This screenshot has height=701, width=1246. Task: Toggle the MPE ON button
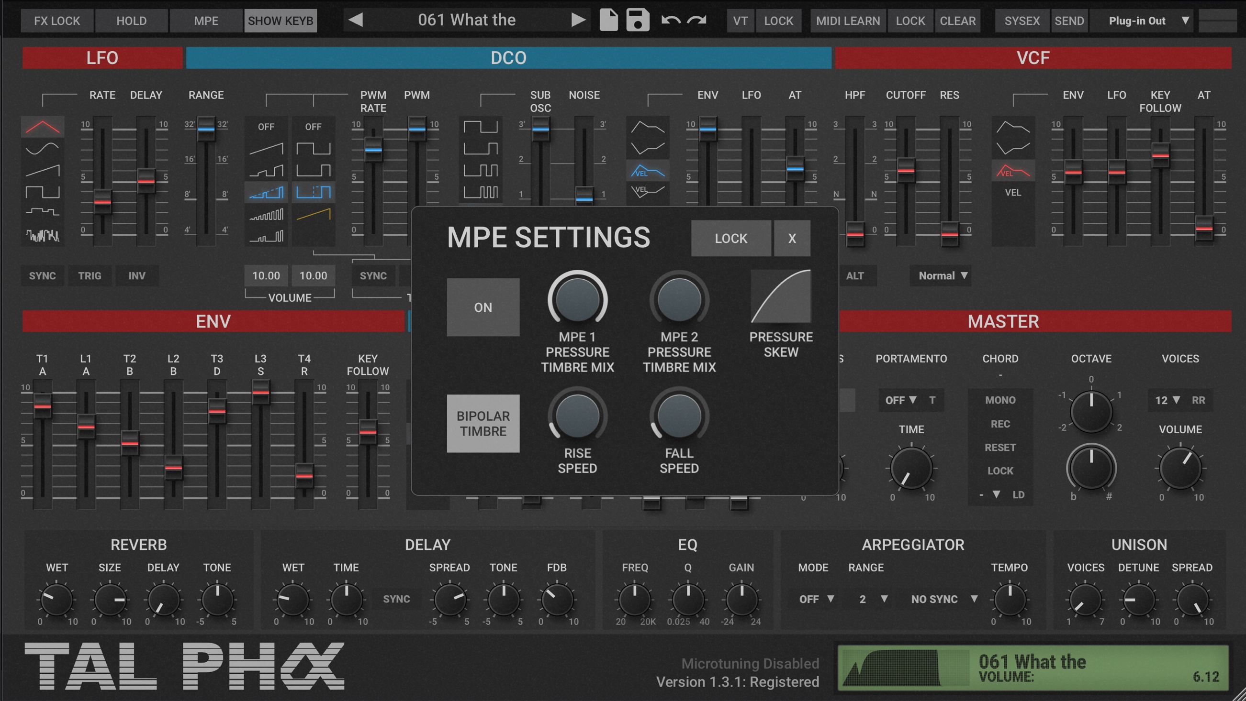(483, 307)
